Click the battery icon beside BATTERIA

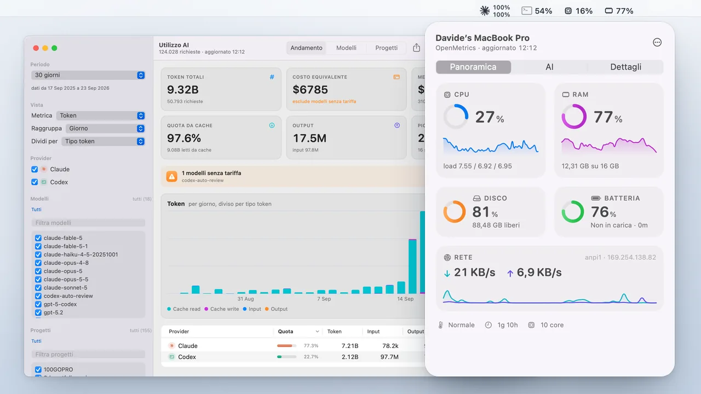(x=596, y=198)
